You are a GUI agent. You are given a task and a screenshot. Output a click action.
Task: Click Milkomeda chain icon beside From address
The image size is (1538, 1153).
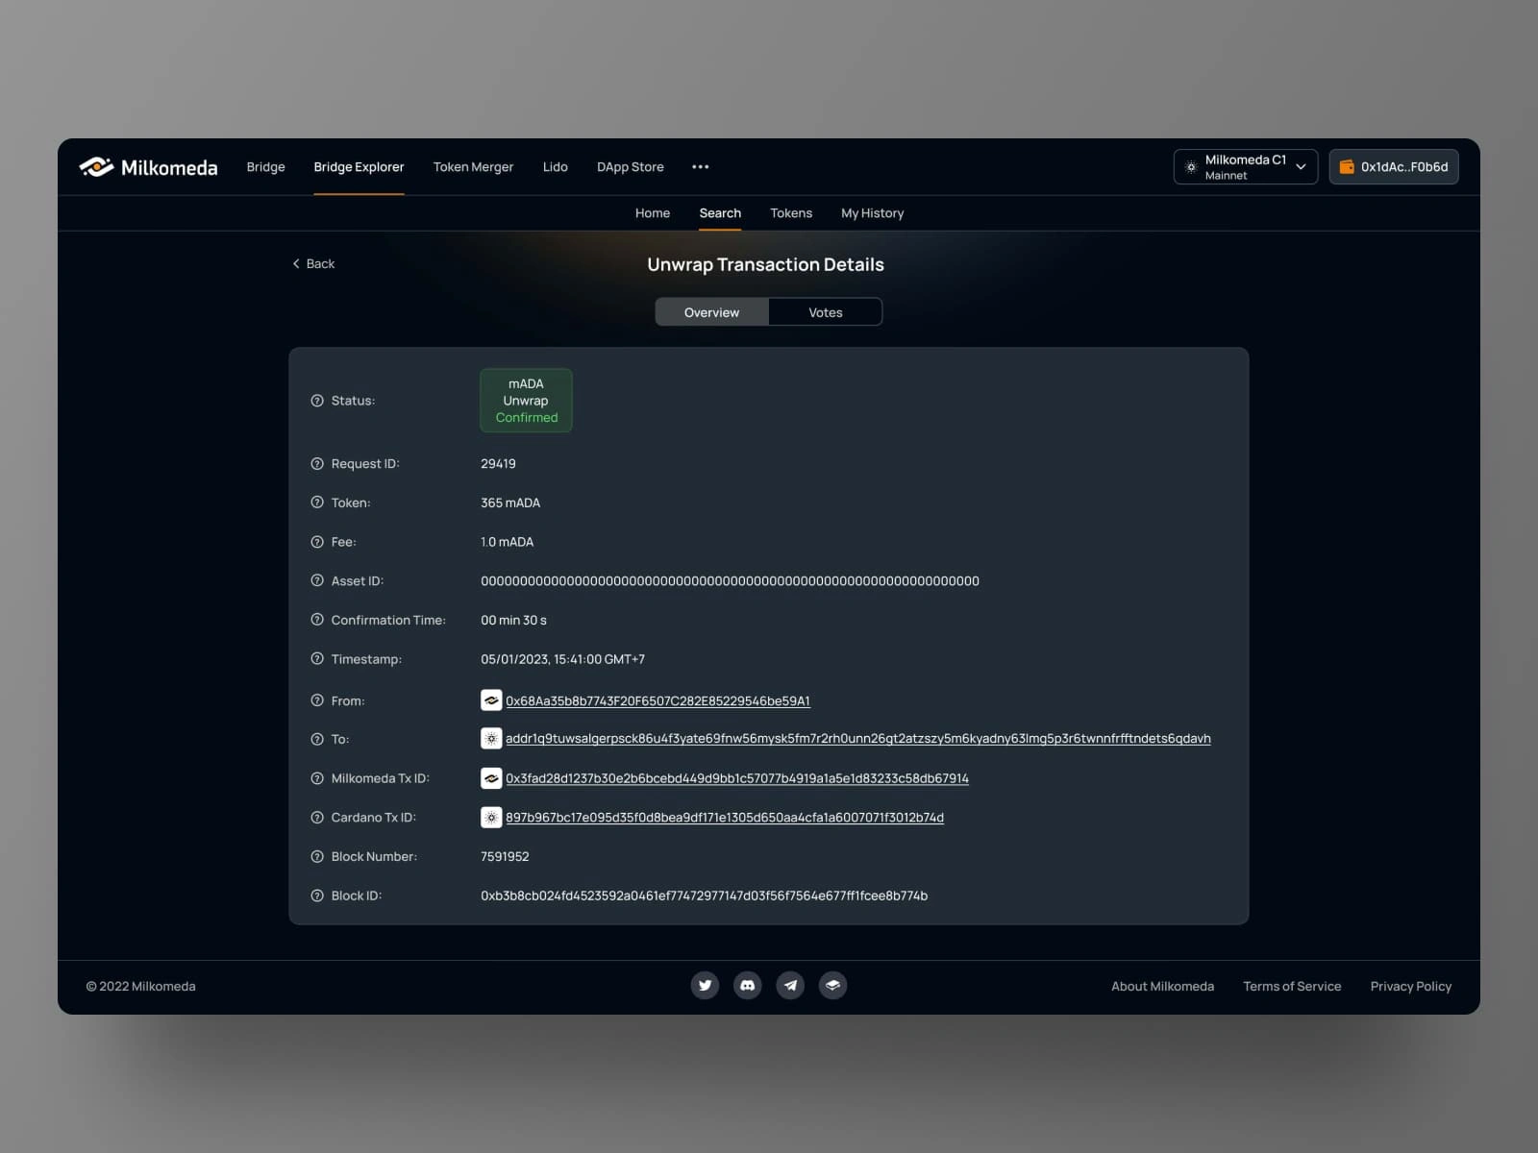tap(491, 700)
